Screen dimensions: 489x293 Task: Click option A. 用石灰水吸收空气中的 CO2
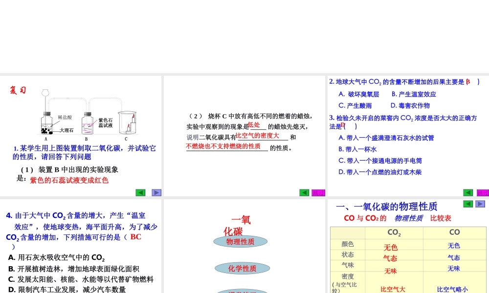[56, 257]
